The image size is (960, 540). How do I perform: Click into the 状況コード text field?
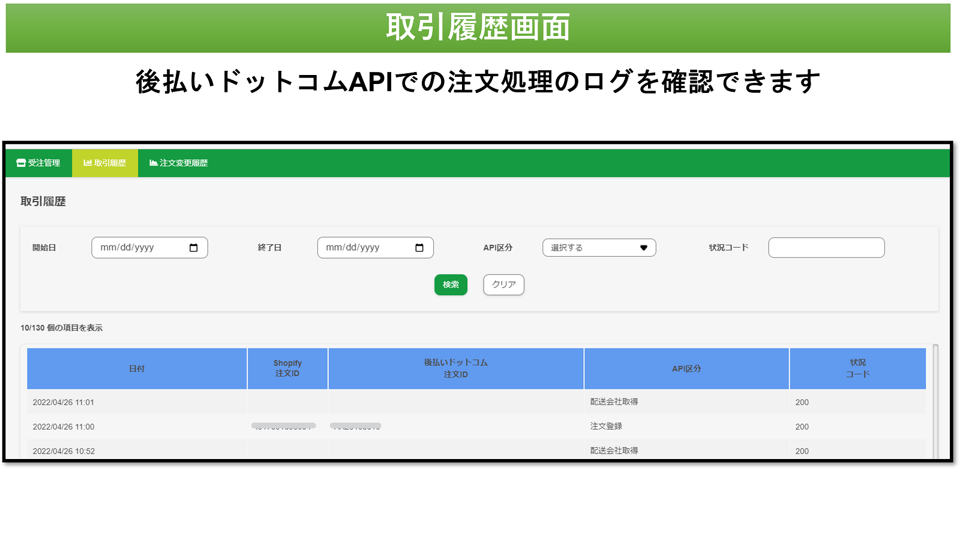point(826,248)
